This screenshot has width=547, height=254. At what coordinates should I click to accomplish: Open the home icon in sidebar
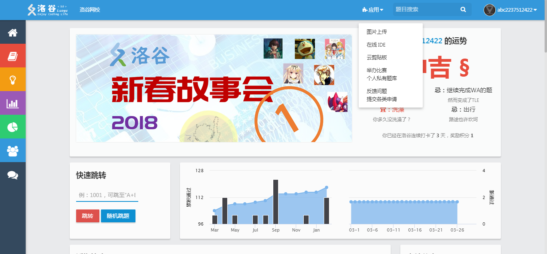point(13,33)
